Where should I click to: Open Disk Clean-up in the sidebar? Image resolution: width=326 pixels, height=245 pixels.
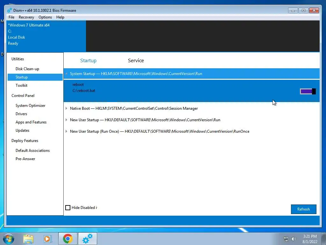tap(27, 69)
